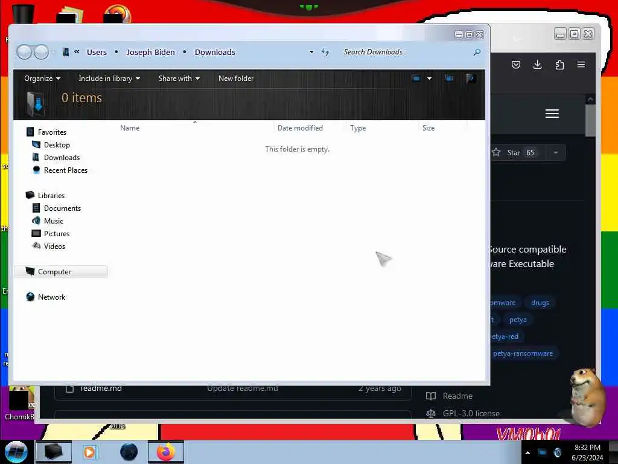Viewport: 618px width, 464px height.
Task: Select Users in the address breadcrumb
Action: coord(97,52)
